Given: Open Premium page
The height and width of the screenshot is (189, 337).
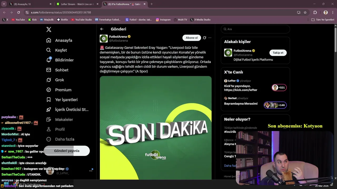Looking at the screenshot, I should (x=59, y=90).
